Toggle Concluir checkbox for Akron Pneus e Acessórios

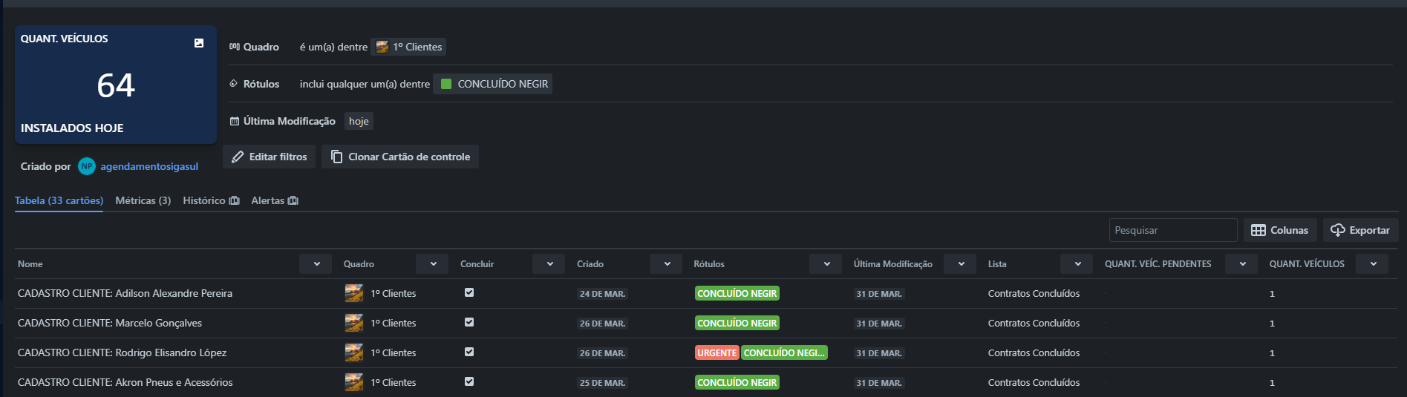click(469, 381)
